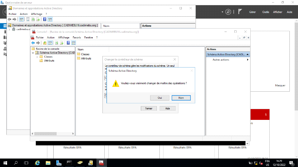Open Afficher menu in Server Manager
Screen dimensions: 298x167
(x=278, y=12)
